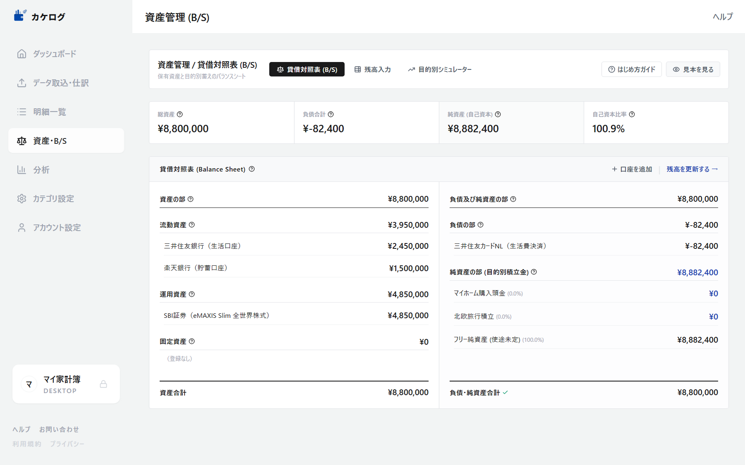Viewport: 745px width, 465px height.
Task: Select 三井住友カードNL（生活費決済） row
Action: (586, 246)
